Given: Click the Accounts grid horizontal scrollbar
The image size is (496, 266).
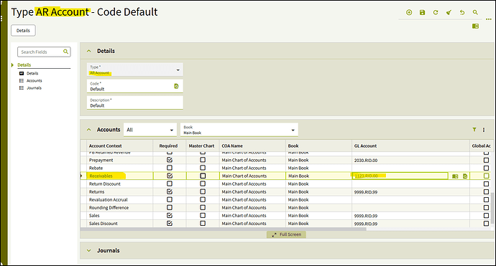Looking at the screenshot, I should pyautogui.click(x=223, y=229).
